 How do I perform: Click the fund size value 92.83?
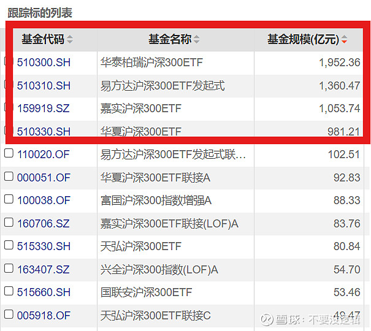(x=347, y=178)
